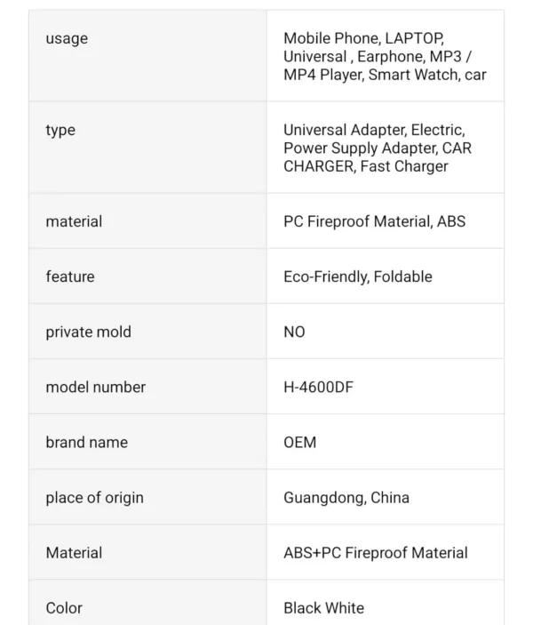Click the "place of origin" label

pos(94,497)
